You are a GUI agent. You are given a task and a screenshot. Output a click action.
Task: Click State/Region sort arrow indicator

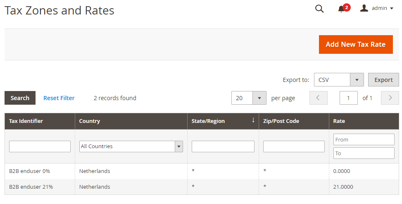point(253,120)
